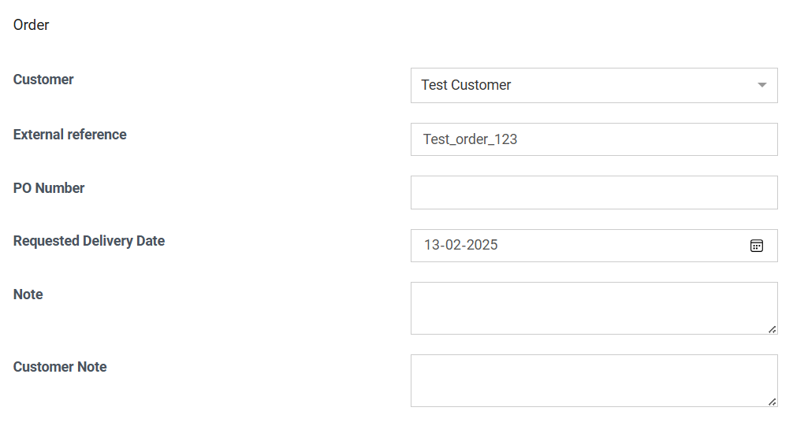Click the External reference label
The height and width of the screenshot is (437, 793).
point(70,135)
